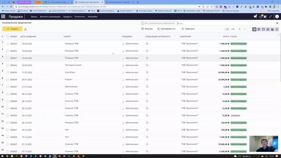Reload the browser page

pyautogui.click(x=11, y=7)
